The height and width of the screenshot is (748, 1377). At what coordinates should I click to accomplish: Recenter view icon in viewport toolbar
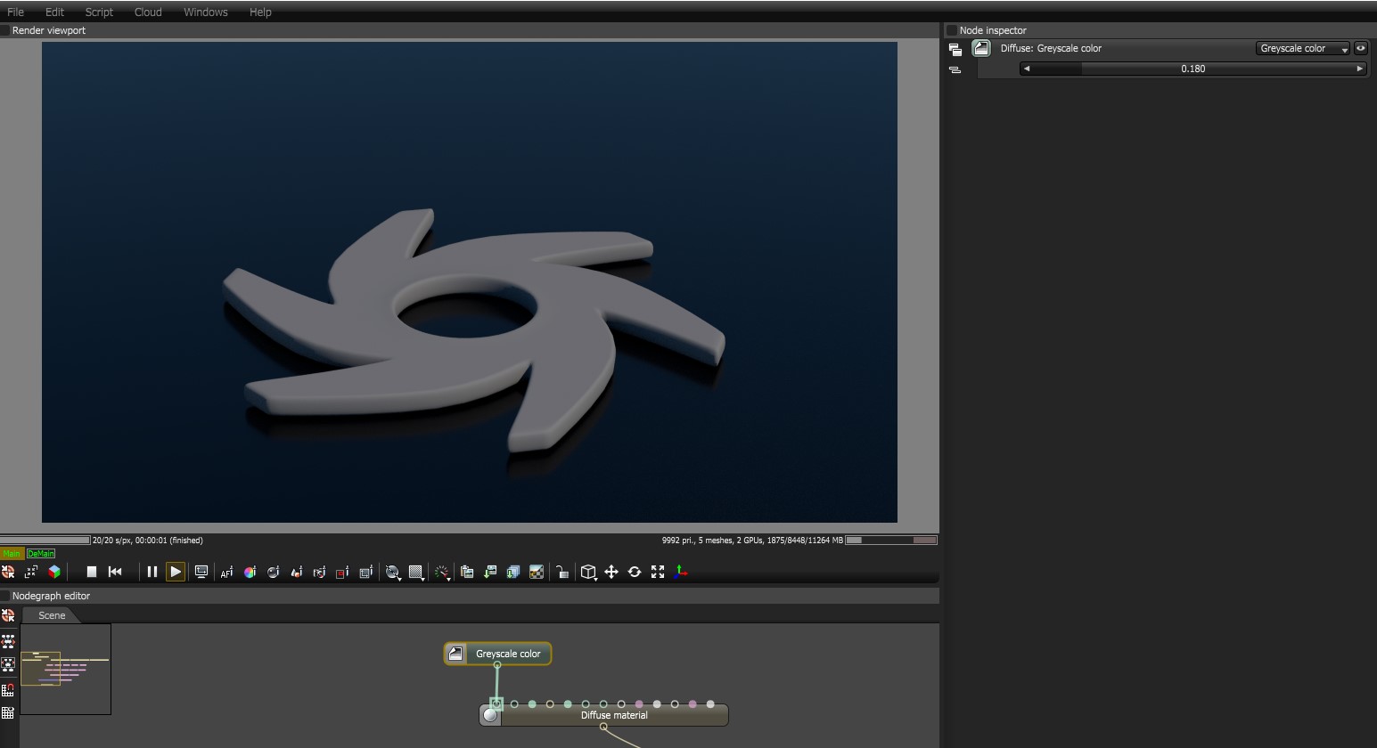coord(8,572)
